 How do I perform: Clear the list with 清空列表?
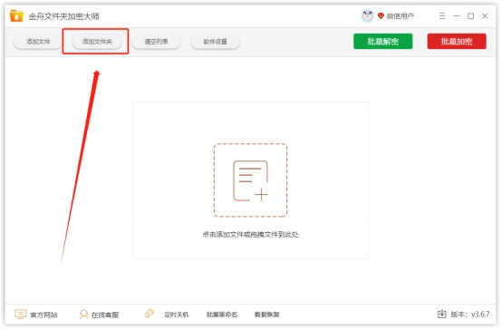[156, 42]
